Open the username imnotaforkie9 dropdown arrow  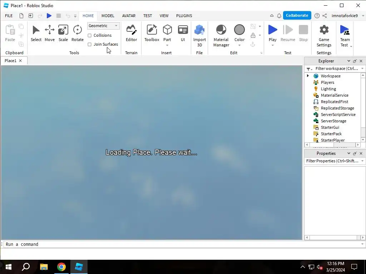click(363, 16)
